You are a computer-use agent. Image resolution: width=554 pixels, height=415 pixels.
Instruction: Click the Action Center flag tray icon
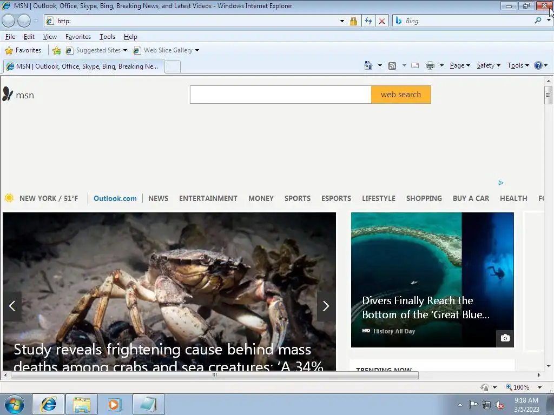click(x=473, y=404)
